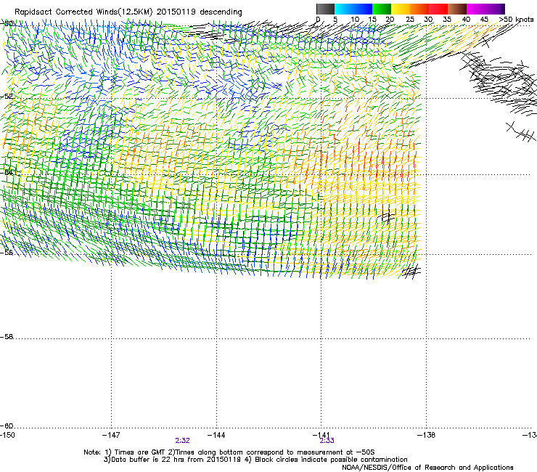The image size is (537, 472).
Task: Click the legend label '10'
Action: click(x=355, y=20)
